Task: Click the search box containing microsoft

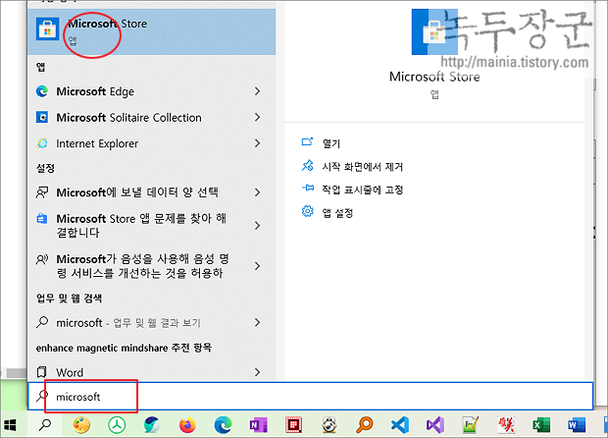Action: pyautogui.click(x=310, y=396)
